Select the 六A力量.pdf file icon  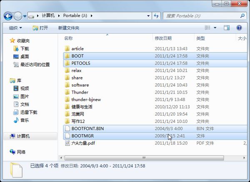click(67, 143)
